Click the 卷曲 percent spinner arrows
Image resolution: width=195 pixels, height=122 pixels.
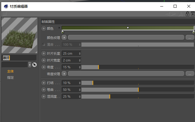(x=80, y=90)
